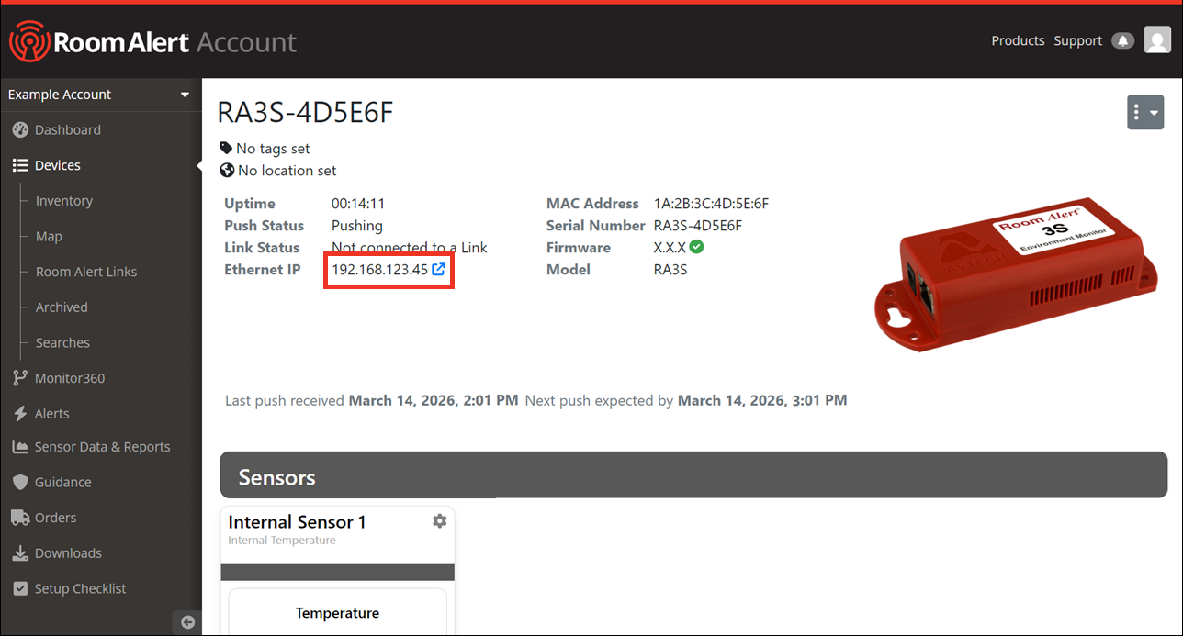Image resolution: width=1183 pixels, height=636 pixels.
Task: Click the Room Alert logo icon
Action: [x=29, y=41]
